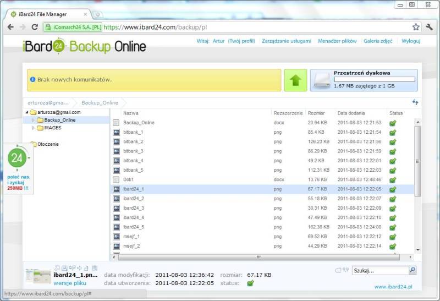Click the Wyloguj logout link
This screenshot has height=301, width=440.
411,41
